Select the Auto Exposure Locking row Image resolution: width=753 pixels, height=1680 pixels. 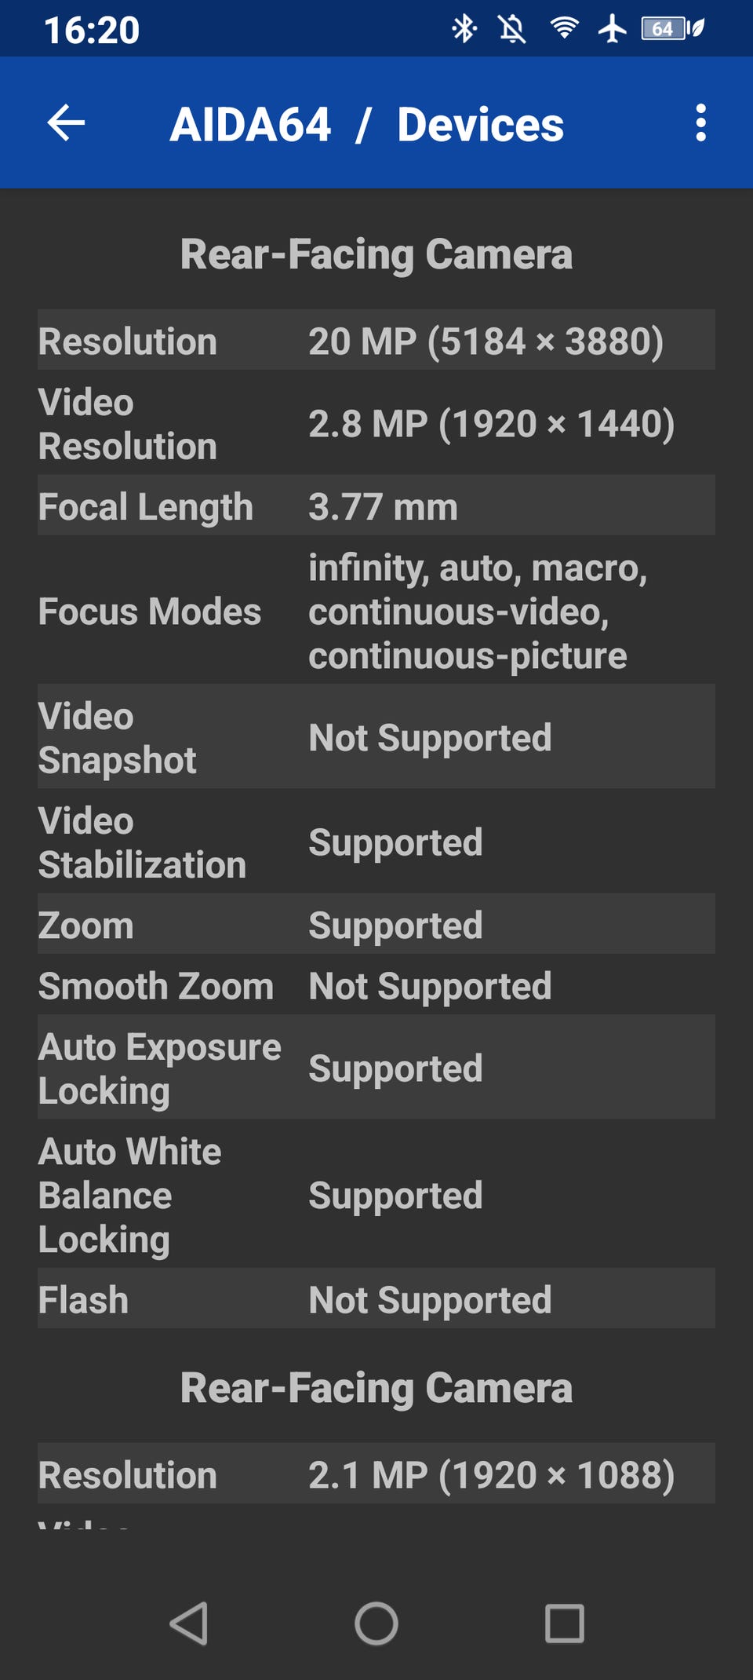[376, 1068]
